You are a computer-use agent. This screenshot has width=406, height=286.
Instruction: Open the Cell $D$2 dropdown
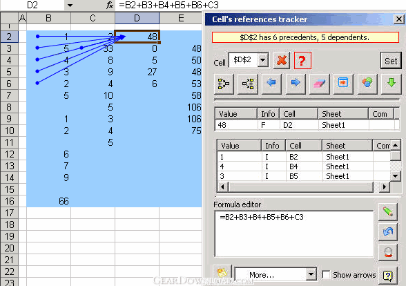[x=263, y=60]
